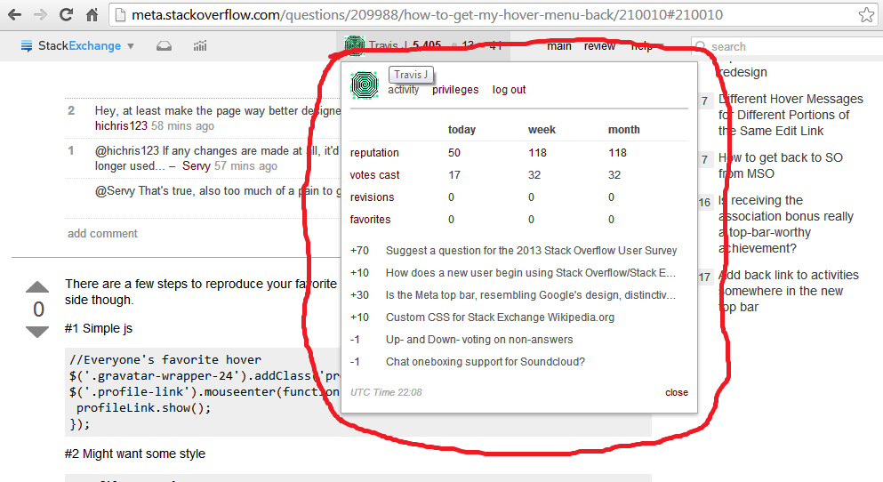Click the 'week' column header in popup
This screenshot has width=883, height=482.
(542, 130)
